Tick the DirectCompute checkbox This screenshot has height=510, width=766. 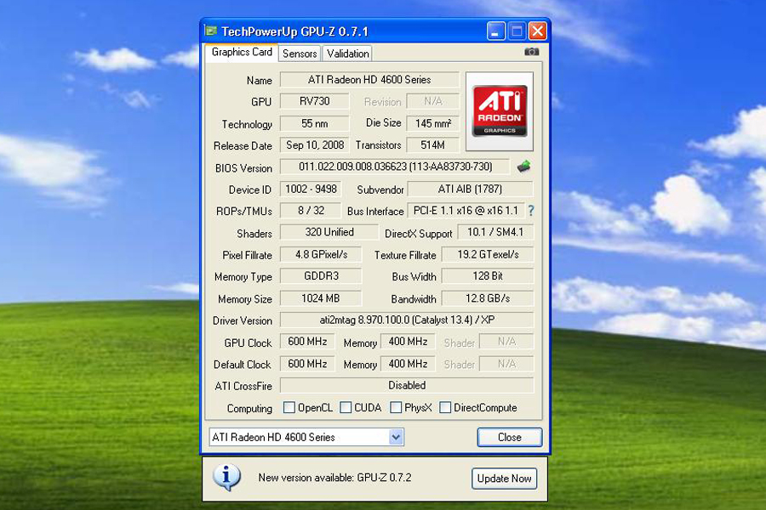[445, 407]
